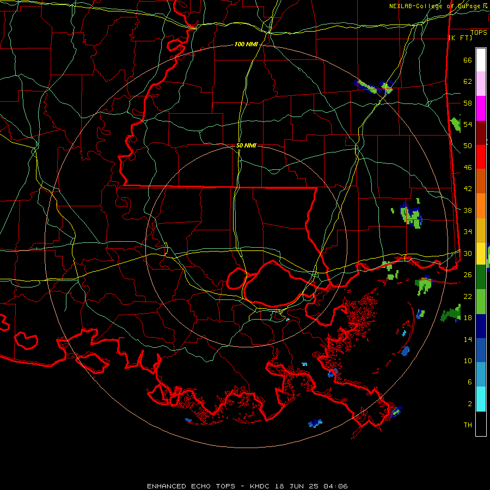Click the dark green legend swatch
490x490 pixels.
coord(481,277)
